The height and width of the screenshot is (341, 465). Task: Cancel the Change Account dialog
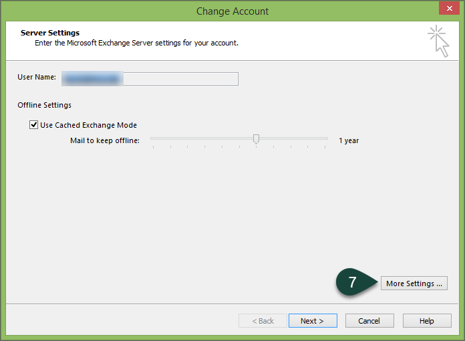click(369, 321)
